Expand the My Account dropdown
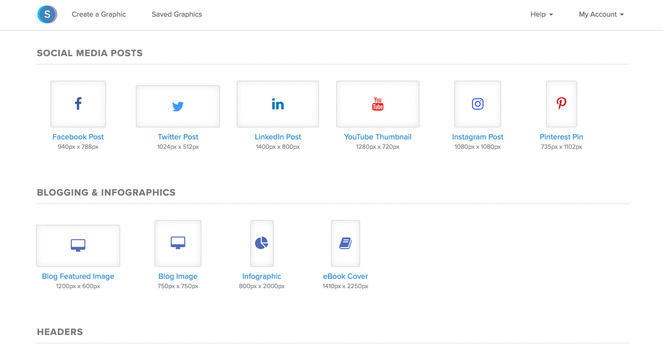The image size is (663, 348). pyautogui.click(x=602, y=15)
